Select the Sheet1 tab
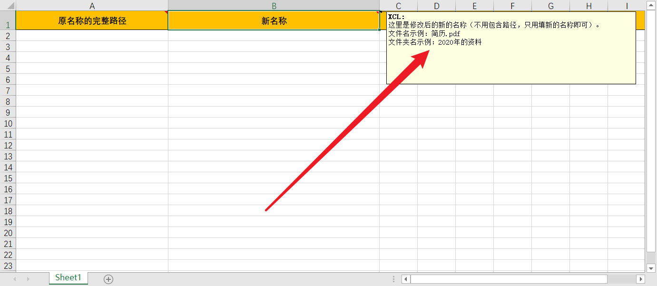 [68, 277]
